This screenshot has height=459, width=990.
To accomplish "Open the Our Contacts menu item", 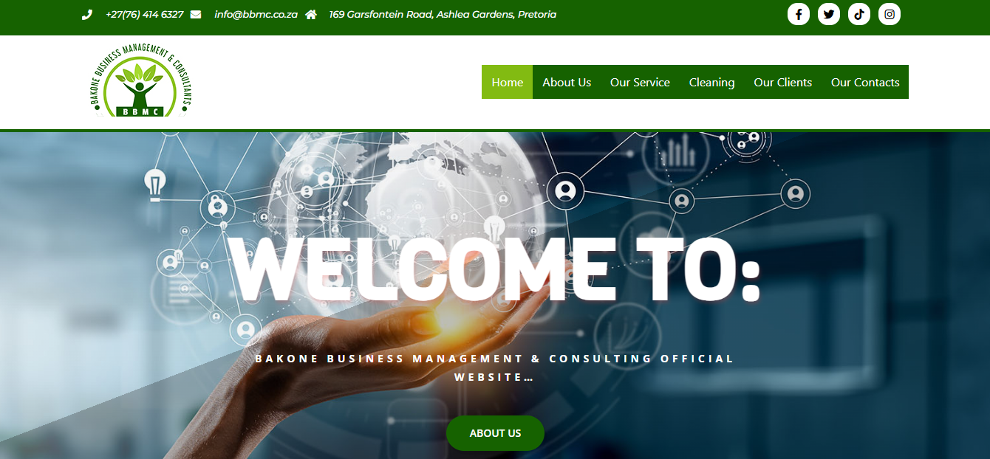I will [x=865, y=82].
